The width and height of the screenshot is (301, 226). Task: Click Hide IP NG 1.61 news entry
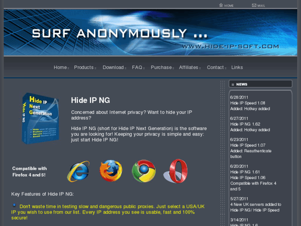[x=245, y=172]
